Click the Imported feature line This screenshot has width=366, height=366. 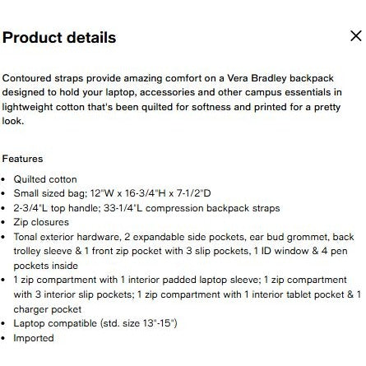(34, 338)
